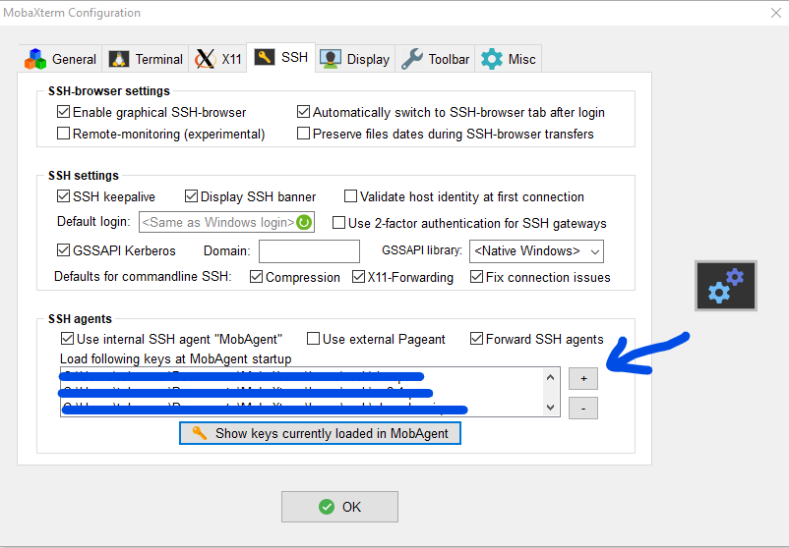Enable Use external Pageant checkbox

pos(314,339)
